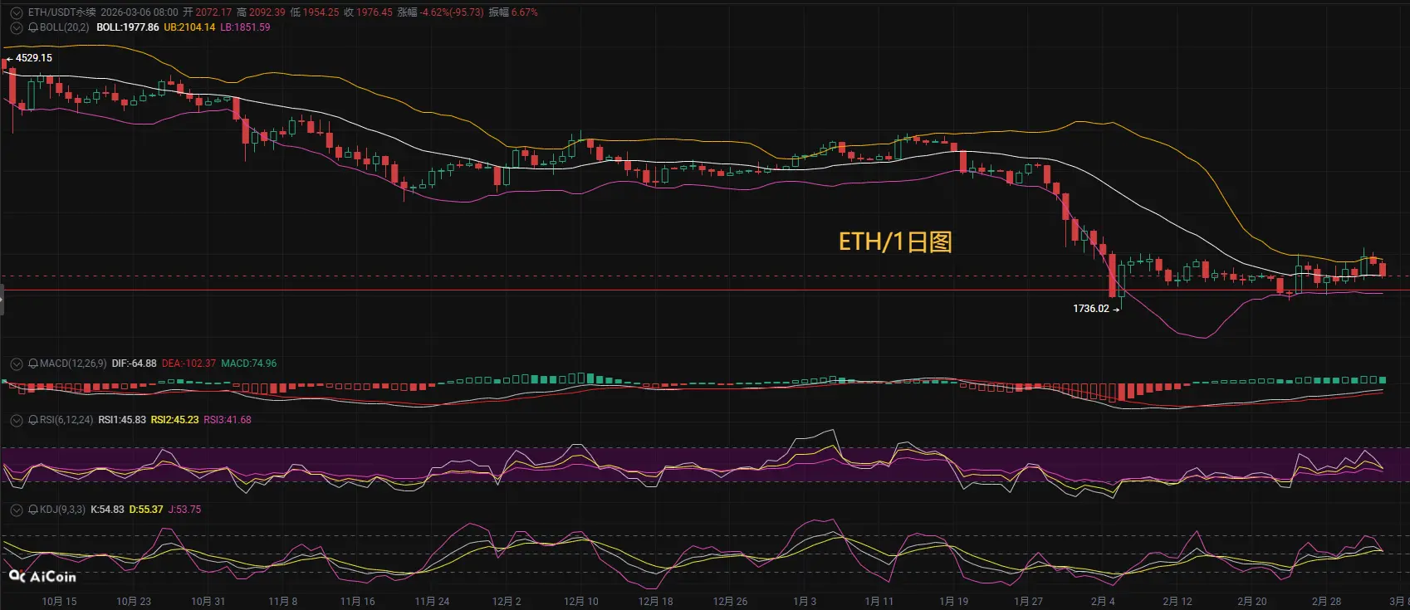Click the alert bell beside KDJ(9,3,3)
Viewport: 1410px width, 610px height.
coord(33,510)
